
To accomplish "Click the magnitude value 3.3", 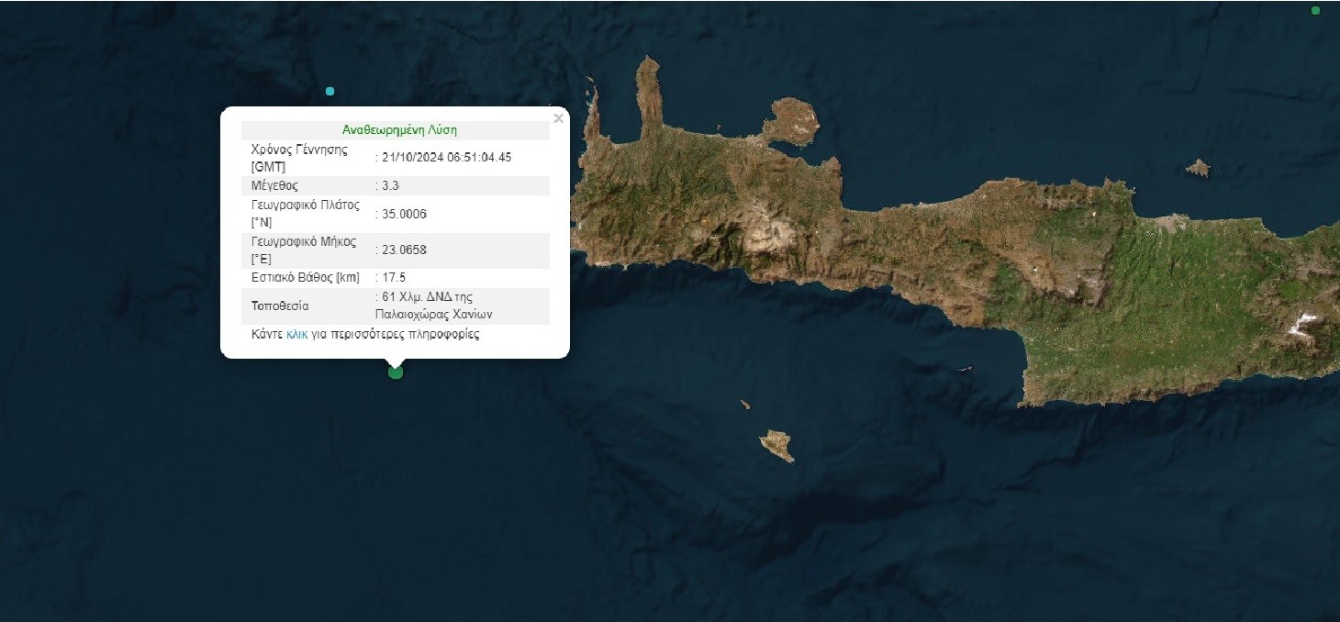I will point(391,185).
